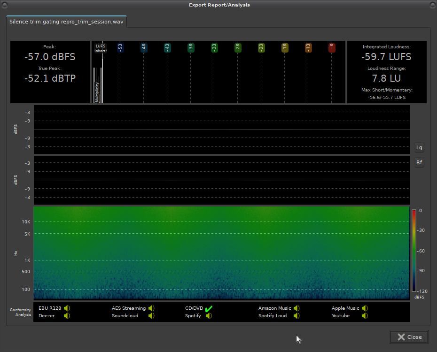Click the spectrogram dBFS color scale
This screenshot has height=352, width=437.
click(414, 251)
